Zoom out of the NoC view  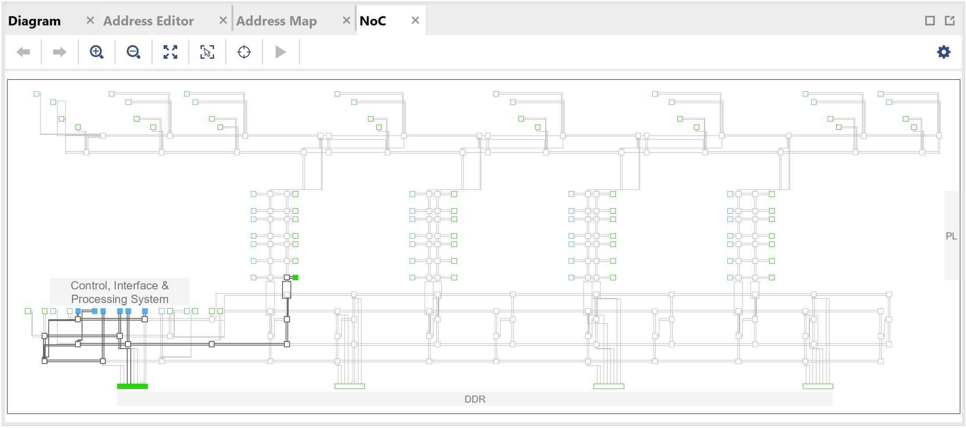pos(133,52)
